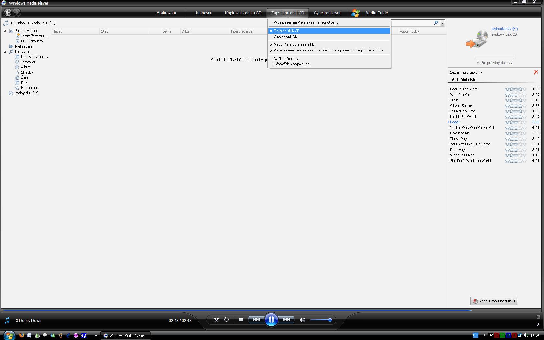The image size is (544, 340).
Task: Launch Firefox from the quick launch
Action: tap(21, 335)
